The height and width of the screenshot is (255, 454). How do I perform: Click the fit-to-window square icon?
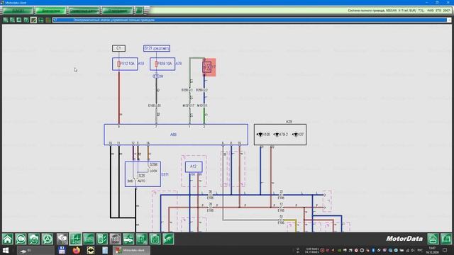tap(19, 20)
